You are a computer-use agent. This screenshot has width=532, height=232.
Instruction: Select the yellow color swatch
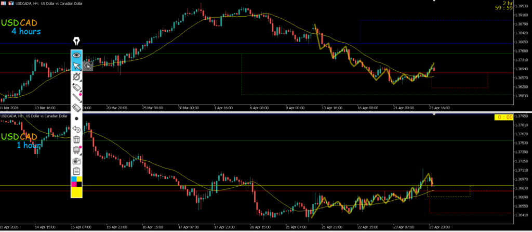tap(76, 192)
